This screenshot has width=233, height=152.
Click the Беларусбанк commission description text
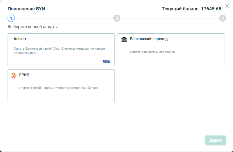59,50
